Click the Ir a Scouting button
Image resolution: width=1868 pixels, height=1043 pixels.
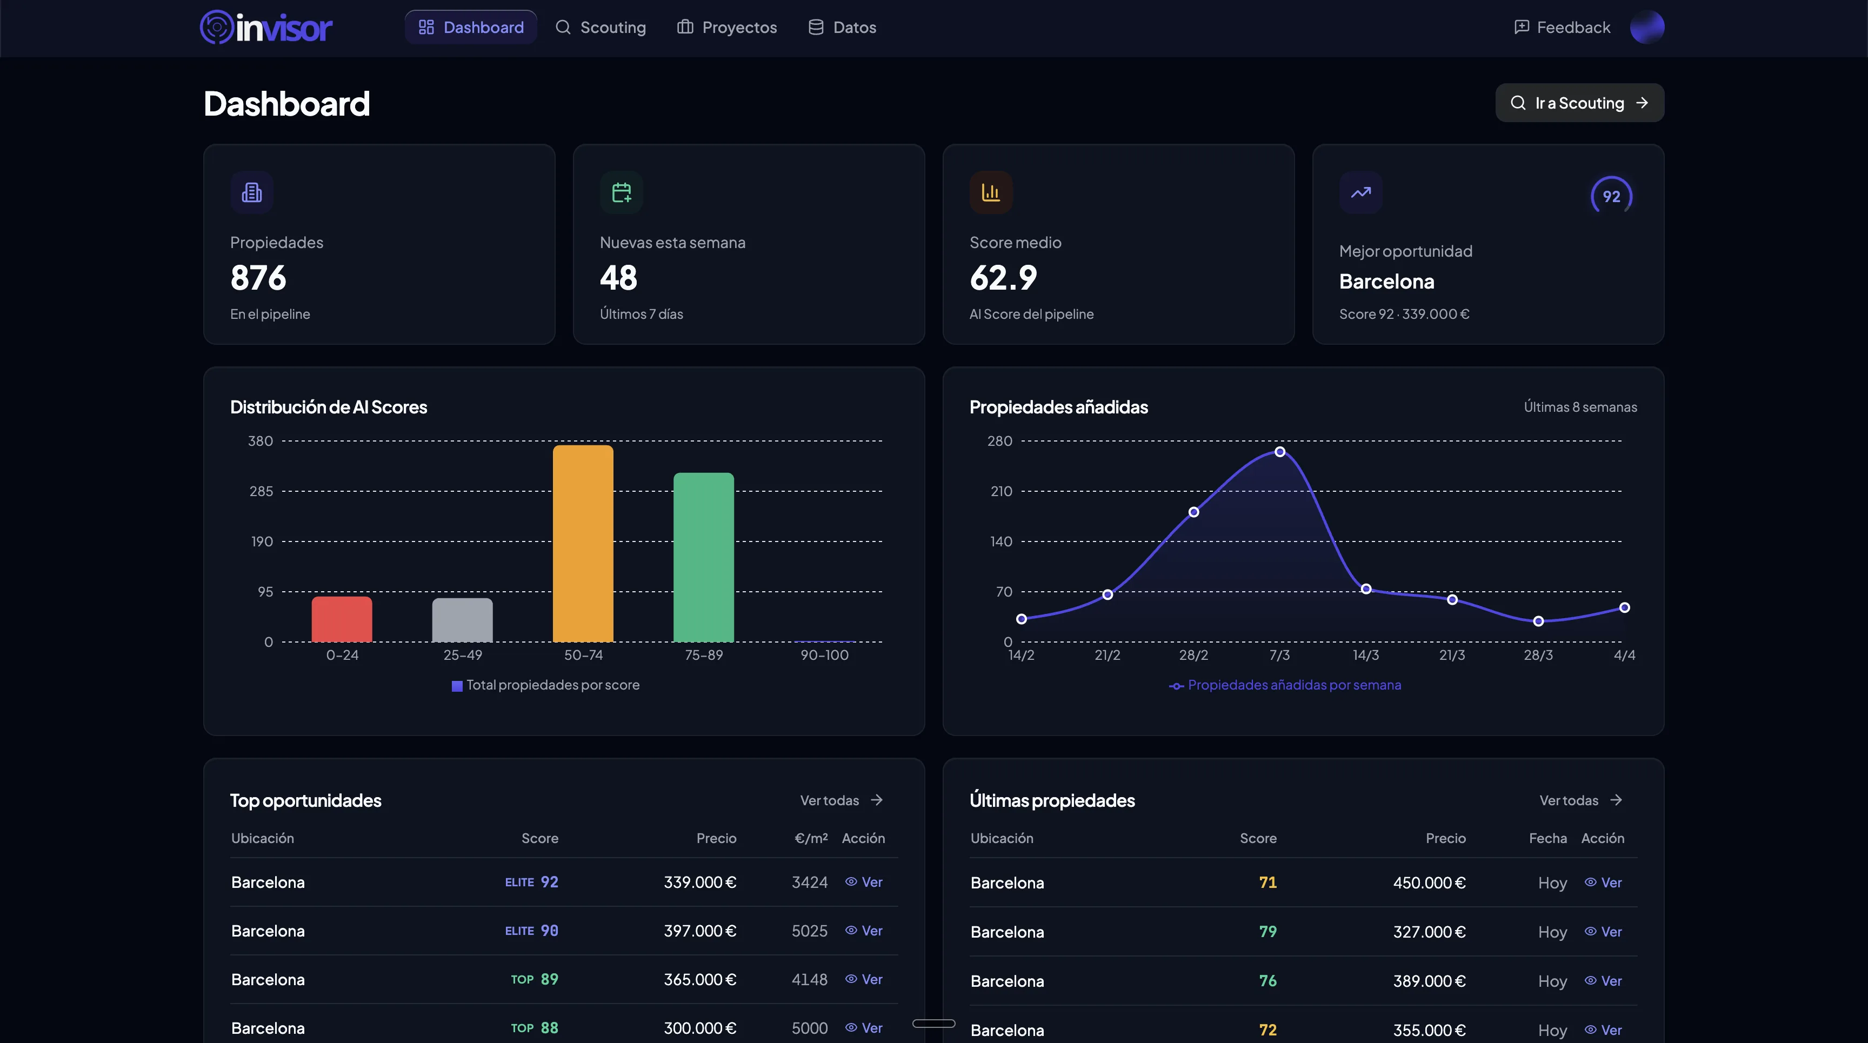click(x=1579, y=103)
